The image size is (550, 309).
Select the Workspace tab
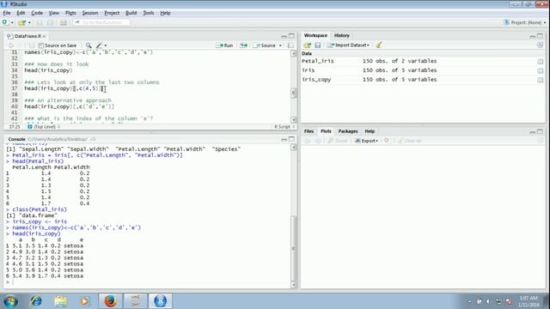coord(315,35)
